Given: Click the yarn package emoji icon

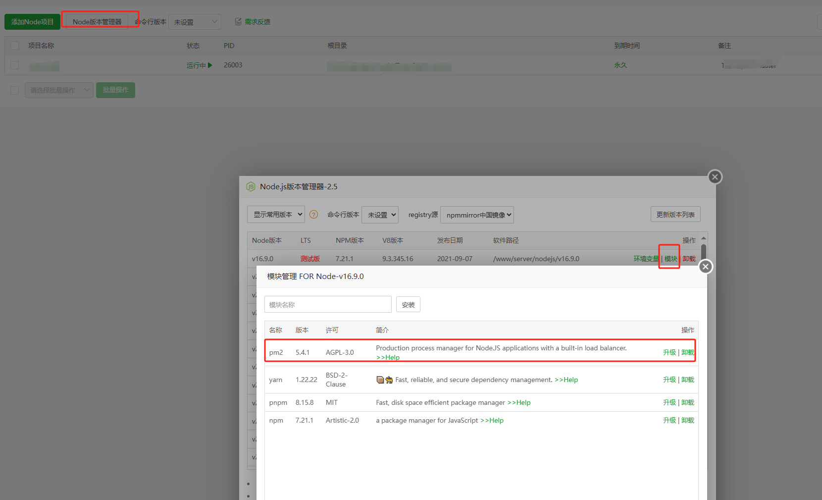Looking at the screenshot, I should [380, 380].
